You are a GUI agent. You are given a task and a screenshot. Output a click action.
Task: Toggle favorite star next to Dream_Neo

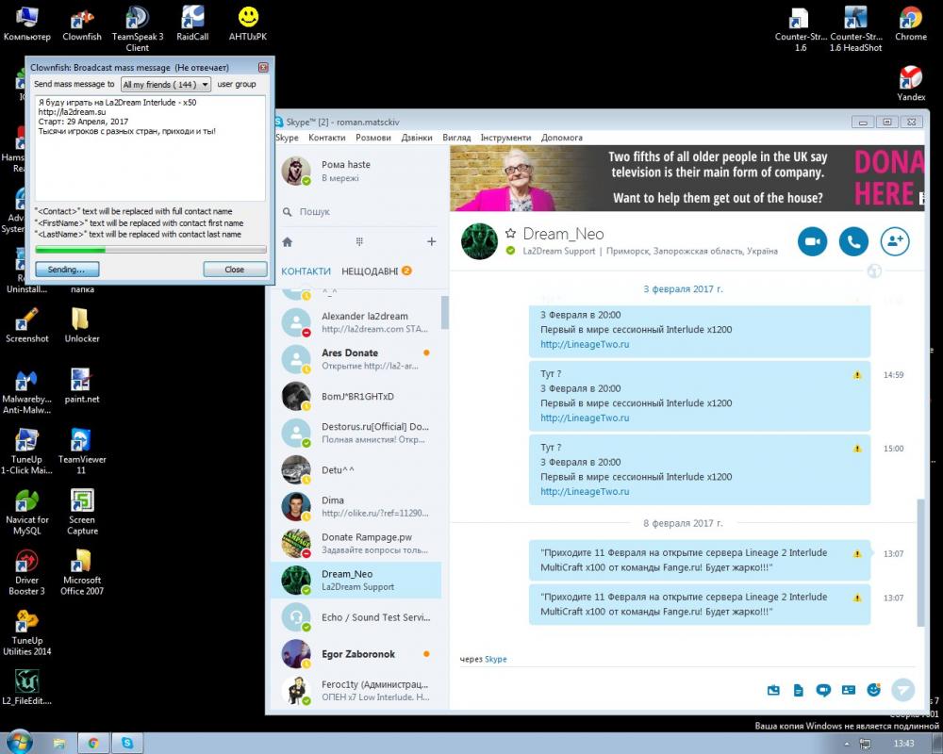click(x=510, y=234)
